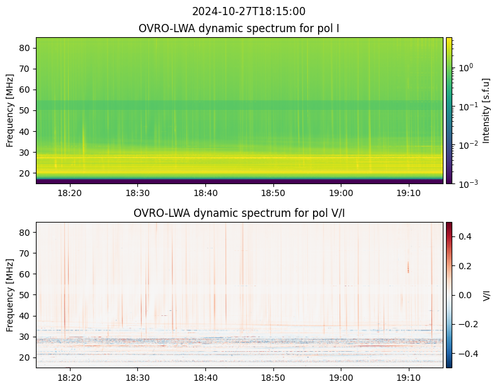Click the 19:10 tick label on lower plot

point(409,378)
